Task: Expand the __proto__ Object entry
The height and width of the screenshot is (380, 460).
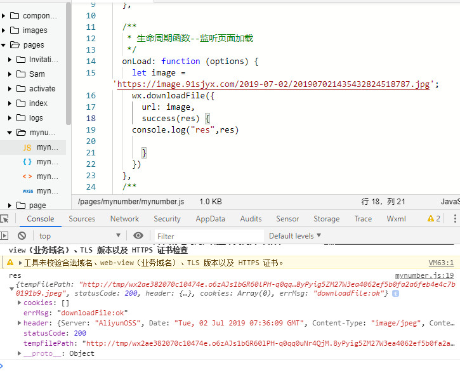Action: point(20,353)
